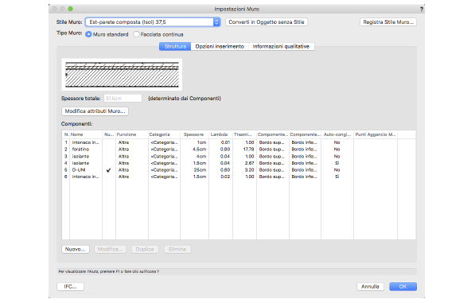475x303 pixels.
Task: Click the 4.5cm thickness cell
Action: click(x=200, y=150)
